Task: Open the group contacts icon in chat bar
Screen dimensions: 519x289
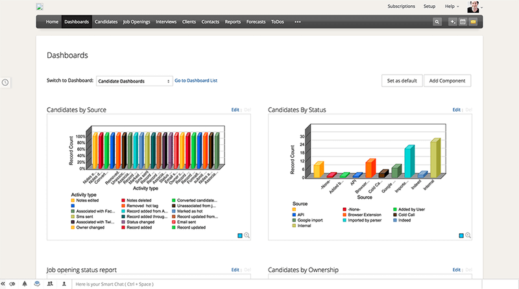Action: (x=50, y=284)
